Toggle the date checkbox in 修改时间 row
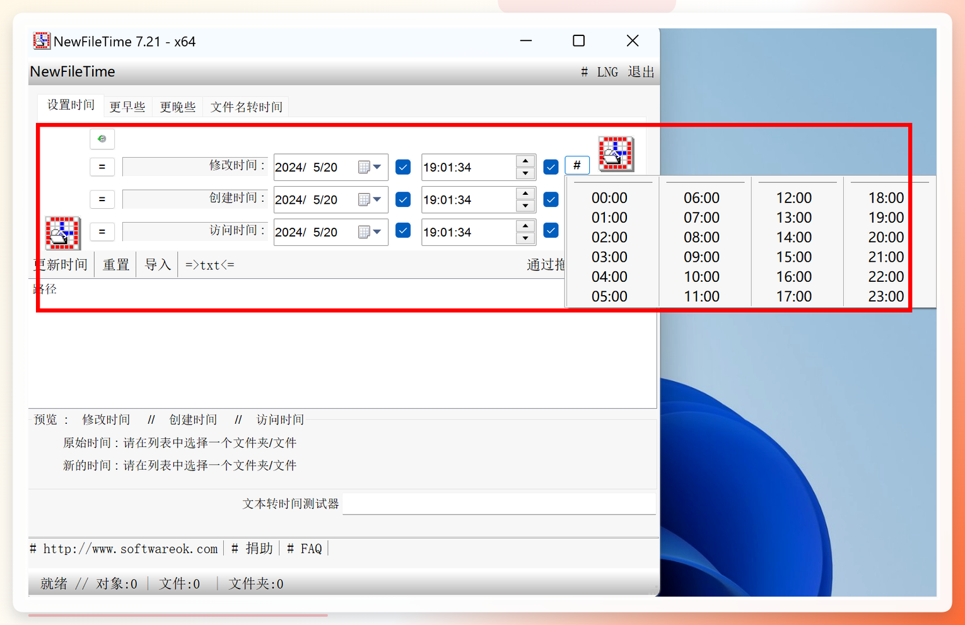This screenshot has height=625, width=965. [403, 167]
